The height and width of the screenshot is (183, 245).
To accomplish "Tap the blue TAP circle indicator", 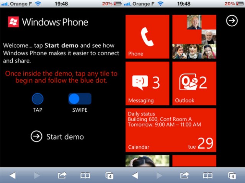I will click(38, 99).
